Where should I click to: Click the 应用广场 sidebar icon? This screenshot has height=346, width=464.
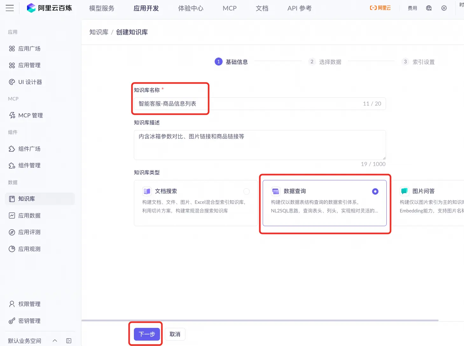(x=12, y=49)
